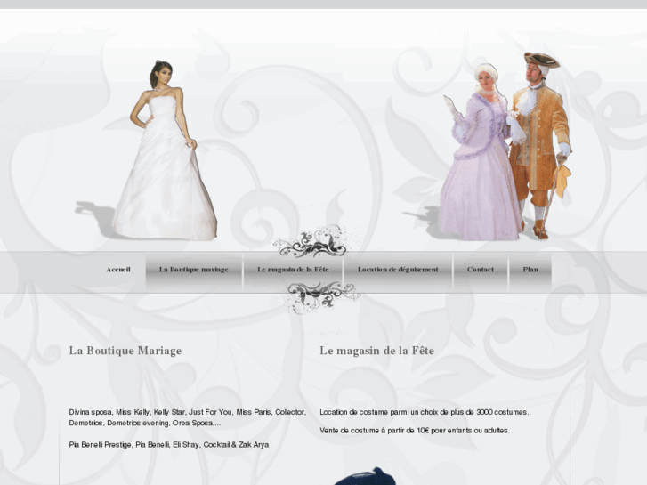Open the Contact page
Screen dimensions: 647x485
481,270
